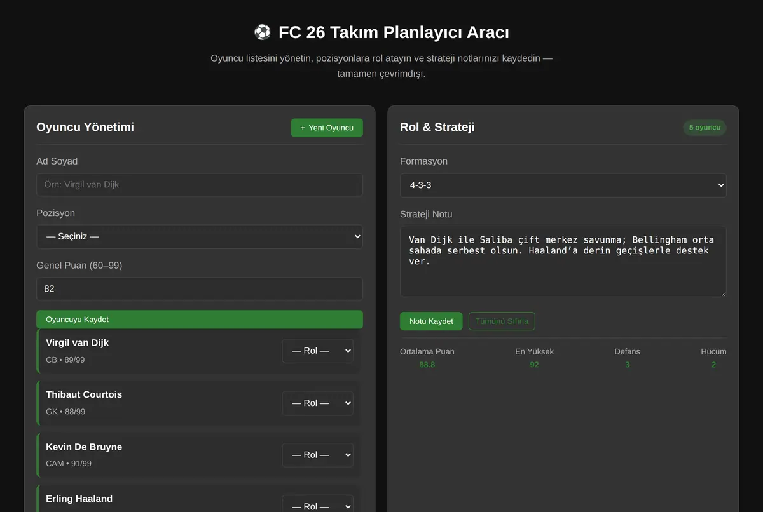Click the 'Oyuncu Yönetimi' heading
This screenshot has height=512, width=763.
pyautogui.click(x=85, y=127)
